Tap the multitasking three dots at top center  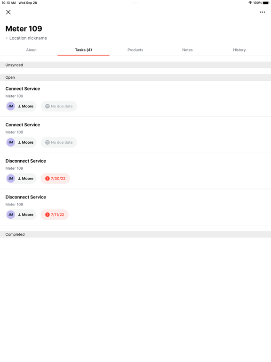coord(135,3)
